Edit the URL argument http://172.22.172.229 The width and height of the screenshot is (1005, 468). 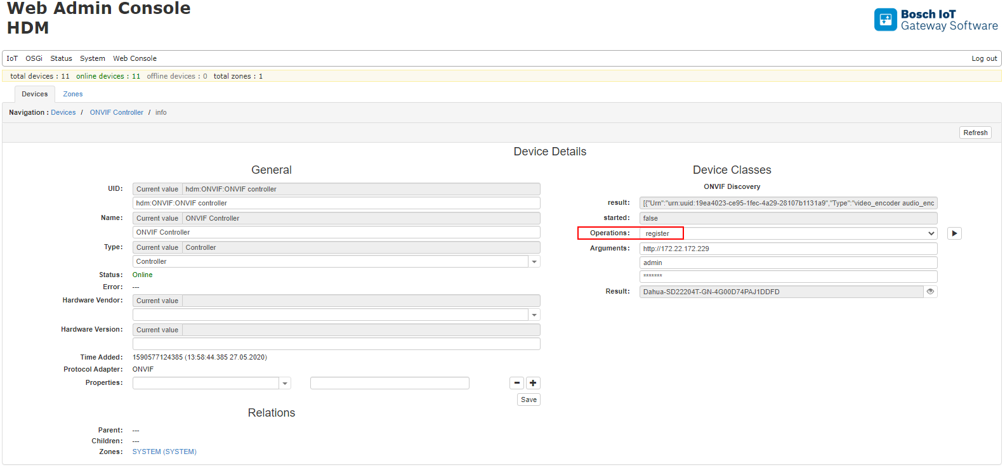pyautogui.click(x=789, y=249)
